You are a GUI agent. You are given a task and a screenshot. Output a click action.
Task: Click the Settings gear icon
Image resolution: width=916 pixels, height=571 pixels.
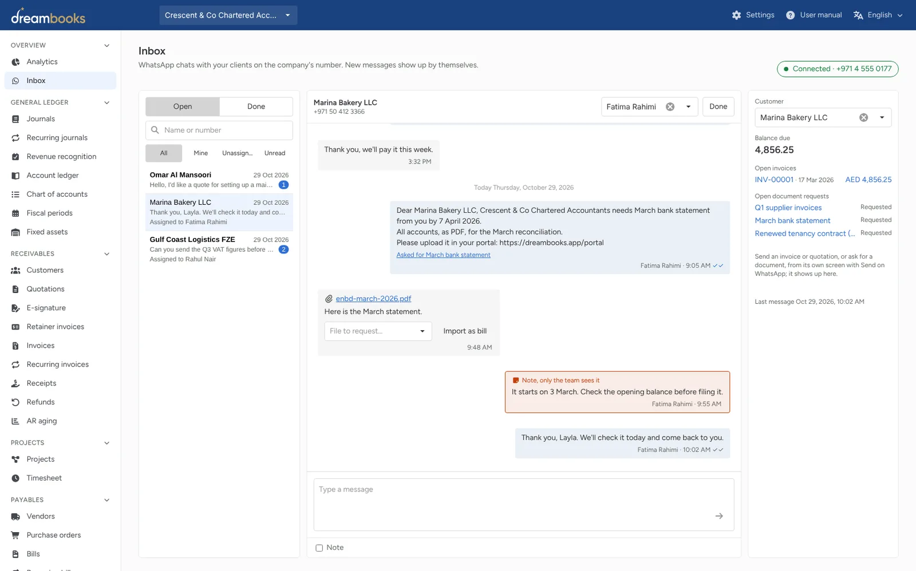[x=736, y=15]
